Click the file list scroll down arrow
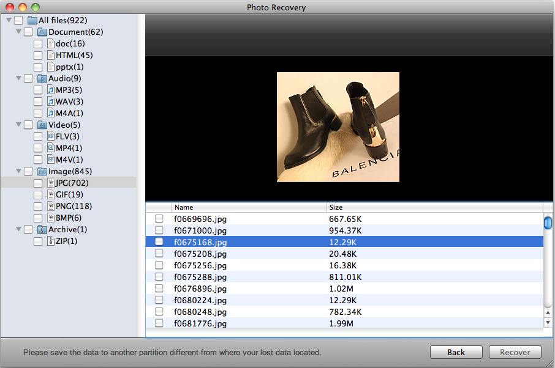Image resolution: width=555 pixels, height=368 pixels. 548,322
